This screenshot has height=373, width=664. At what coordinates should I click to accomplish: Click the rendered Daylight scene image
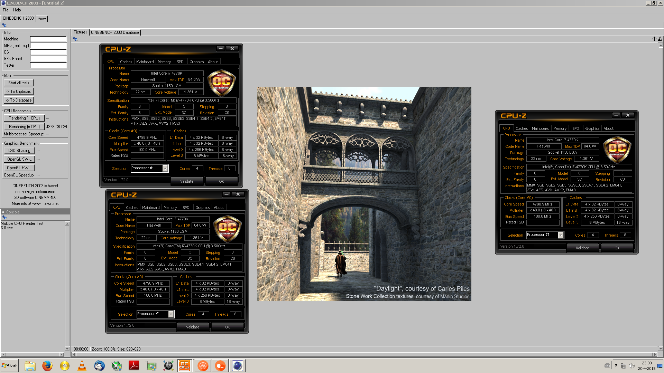point(364,194)
